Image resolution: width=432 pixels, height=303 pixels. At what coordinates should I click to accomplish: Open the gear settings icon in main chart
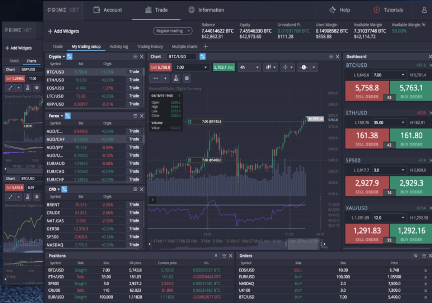pos(187,78)
